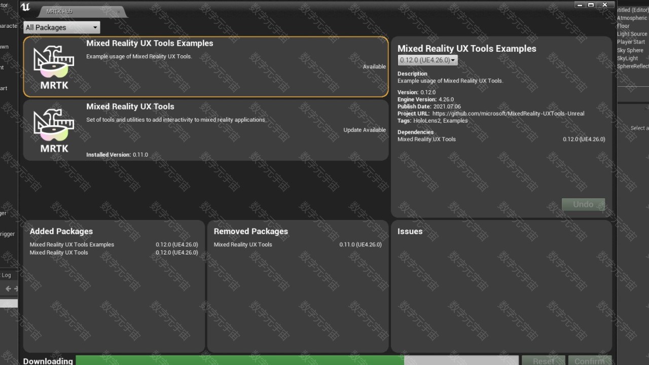Click the Downloading progress bar

tap(297, 360)
